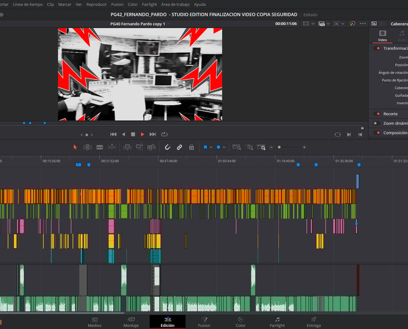Click the color wheel bypass icon
The image size is (408, 329).
pyautogui.click(x=352, y=24)
